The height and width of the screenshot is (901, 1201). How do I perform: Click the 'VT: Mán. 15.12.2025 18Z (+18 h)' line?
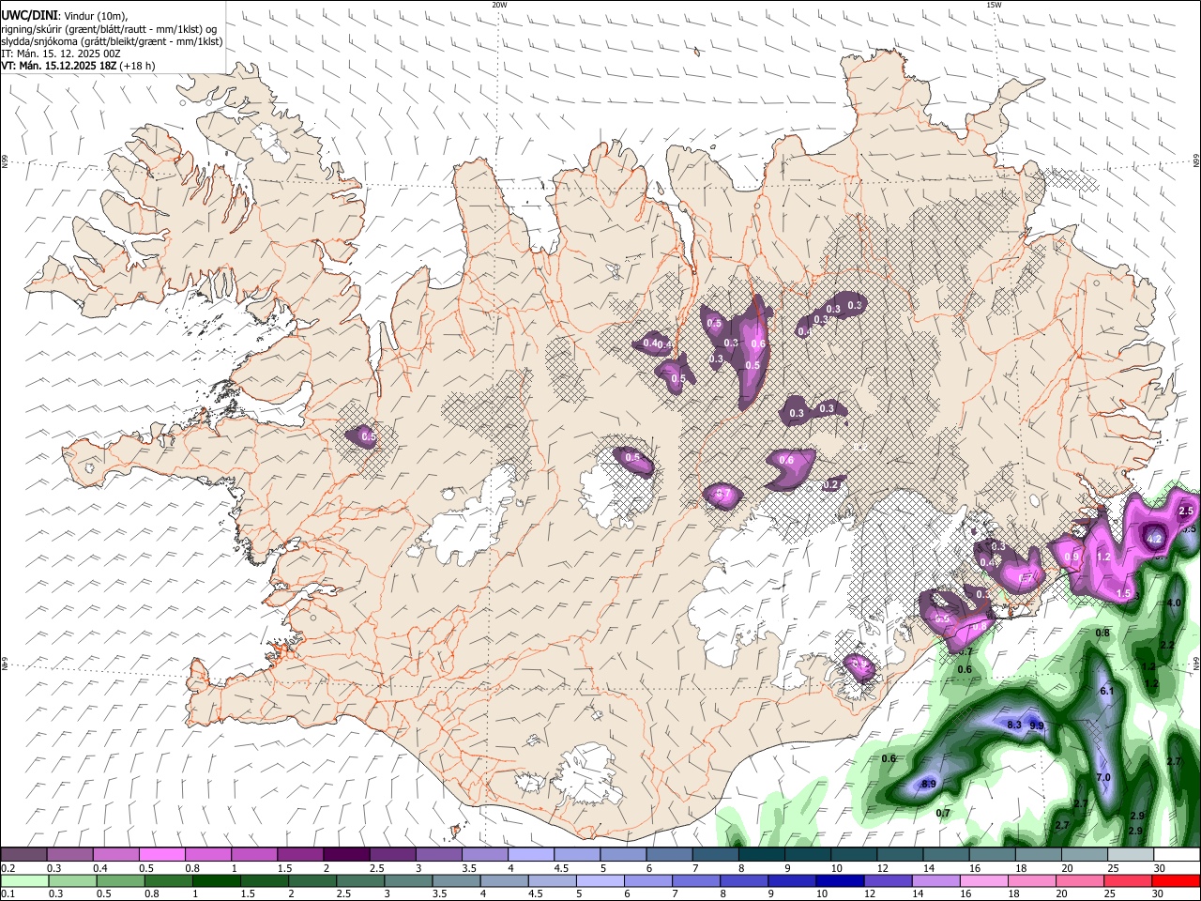pos(79,66)
